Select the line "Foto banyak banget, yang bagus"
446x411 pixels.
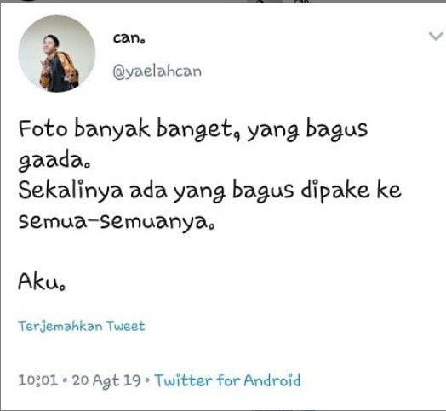point(193,130)
